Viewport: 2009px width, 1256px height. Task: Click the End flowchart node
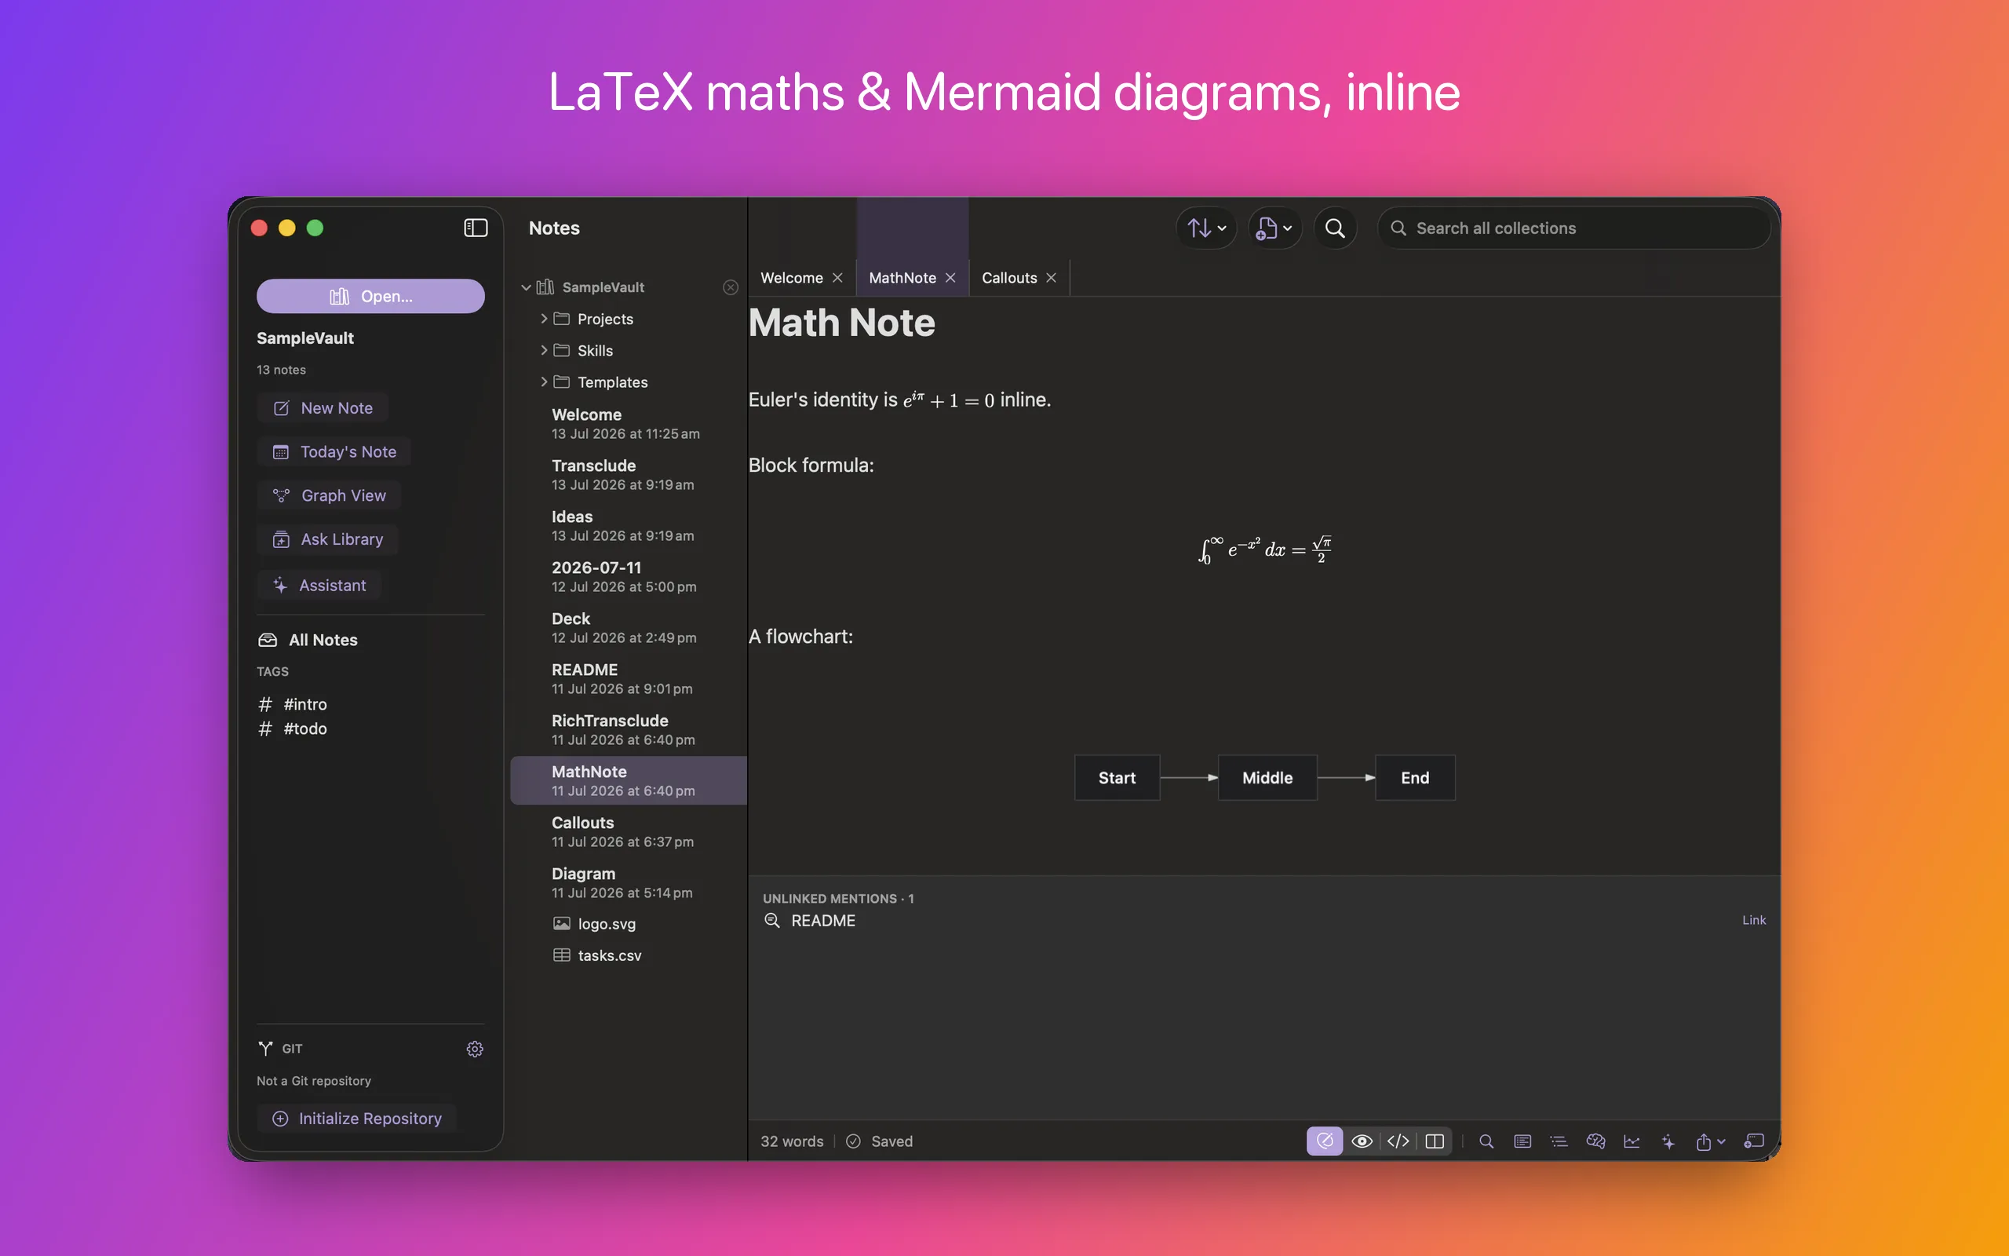pos(1415,777)
